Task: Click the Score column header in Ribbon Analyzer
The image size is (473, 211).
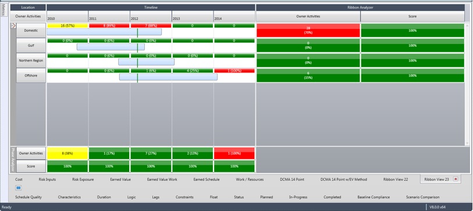Action: [x=412, y=17]
